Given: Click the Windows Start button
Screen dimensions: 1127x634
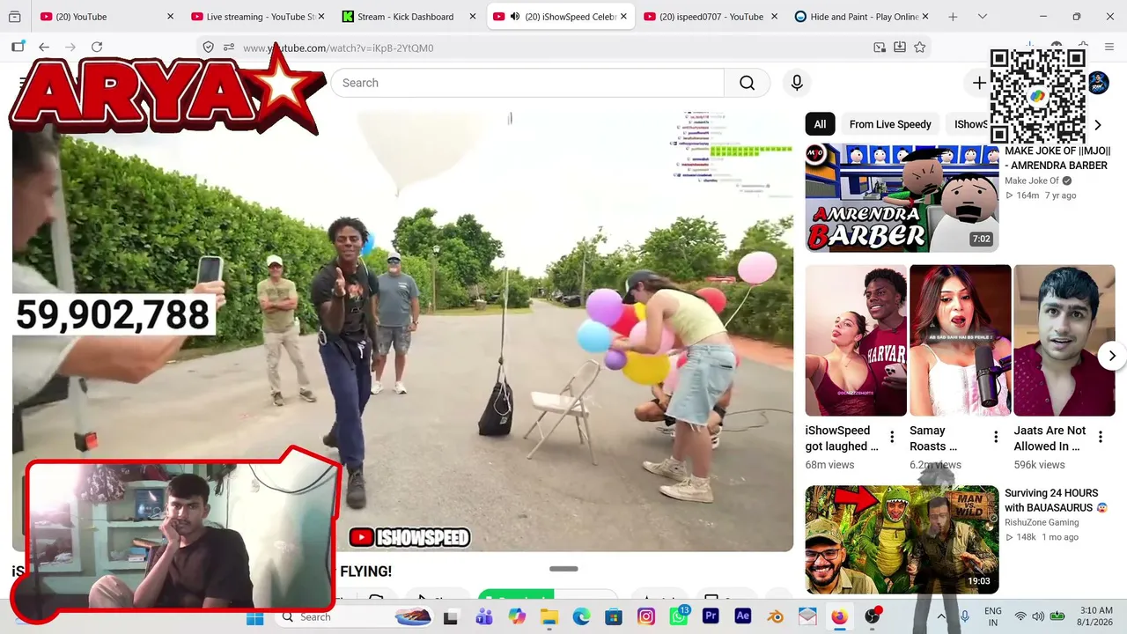Looking at the screenshot, I should point(254,616).
